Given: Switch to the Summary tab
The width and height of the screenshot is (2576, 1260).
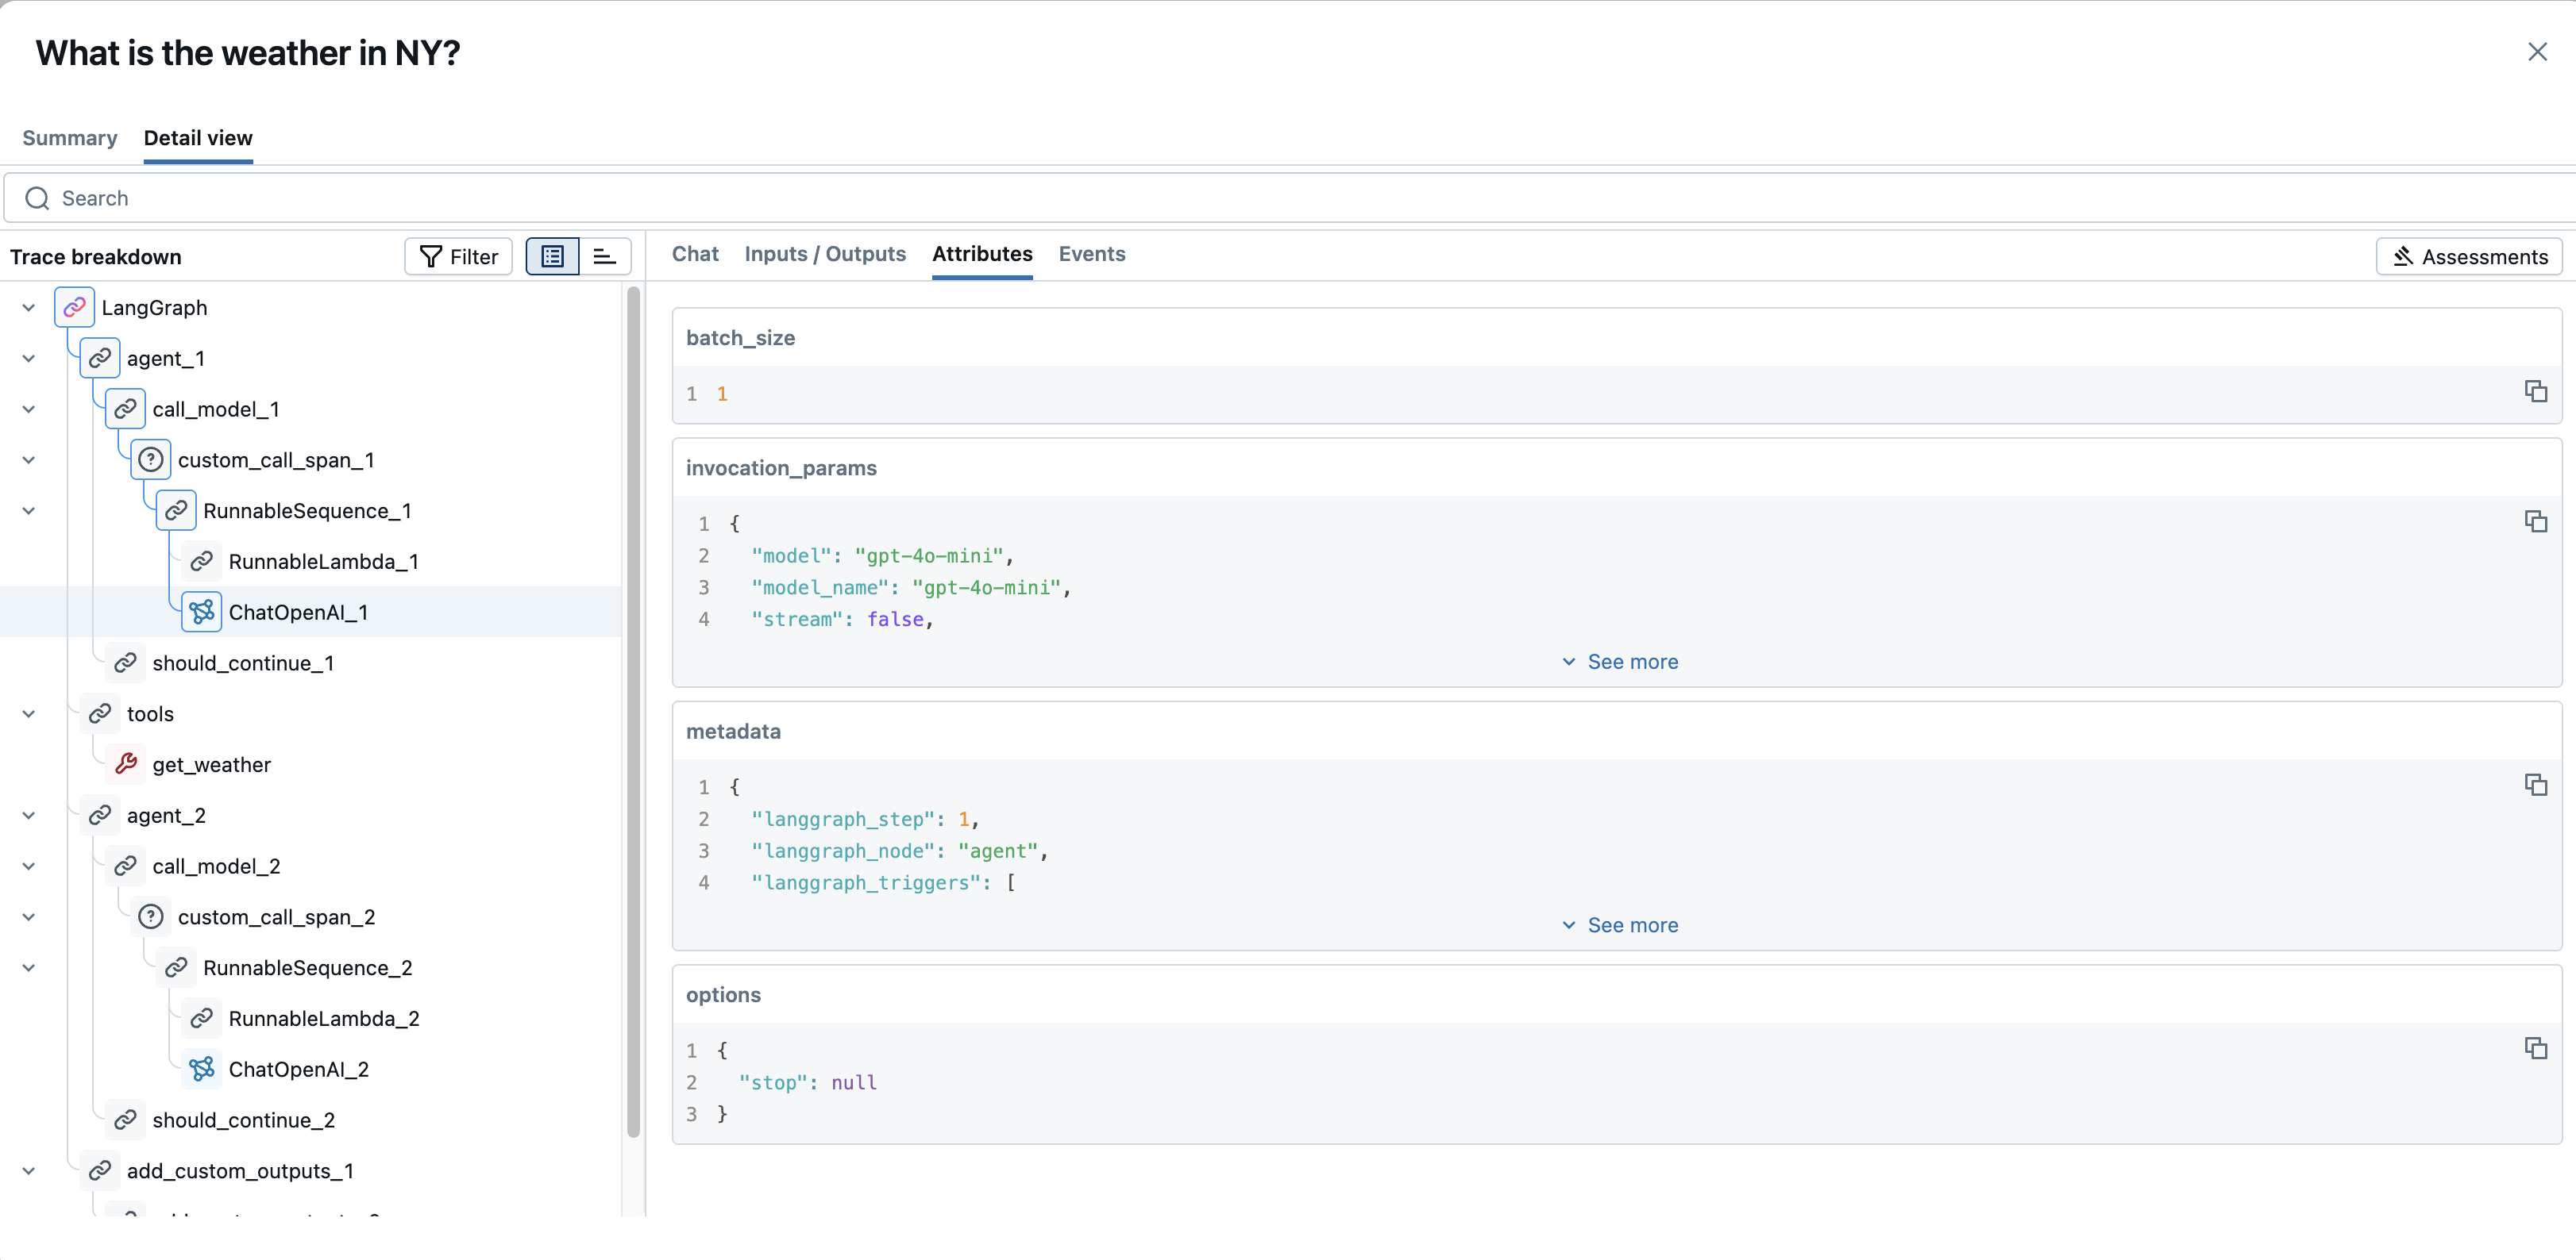Looking at the screenshot, I should coord(69,138).
